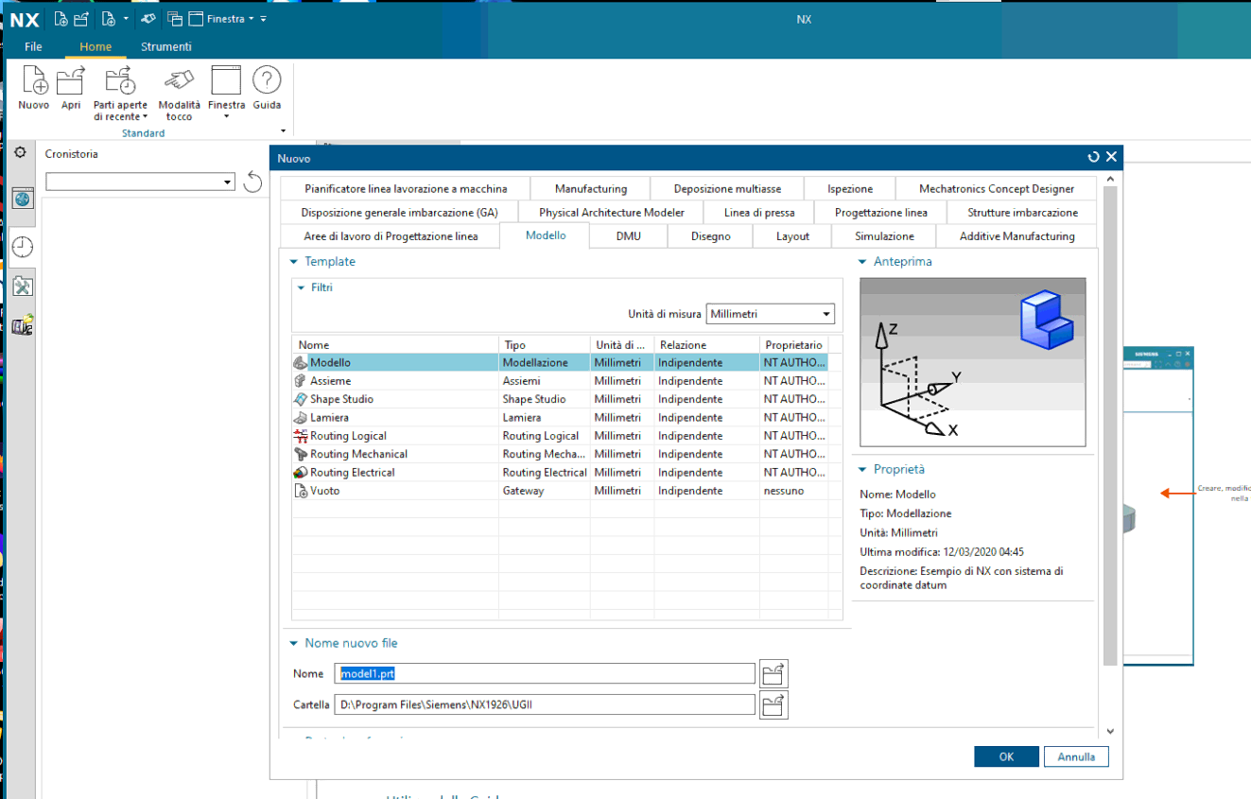Open the Layout tab

[x=792, y=236]
